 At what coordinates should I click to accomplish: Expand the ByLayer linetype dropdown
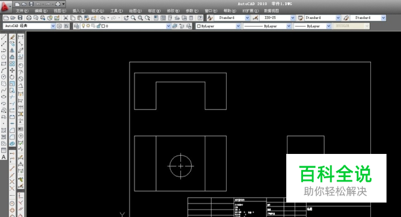[x=289, y=26]
